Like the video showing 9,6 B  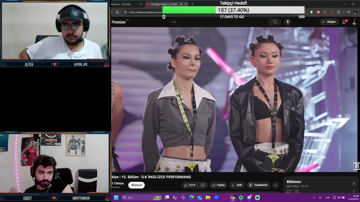tap(190, 185)
